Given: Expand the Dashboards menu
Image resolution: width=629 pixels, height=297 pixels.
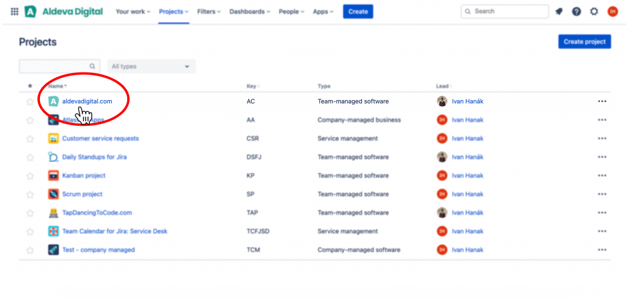Looking at the screenshot, I should (250, 12).
